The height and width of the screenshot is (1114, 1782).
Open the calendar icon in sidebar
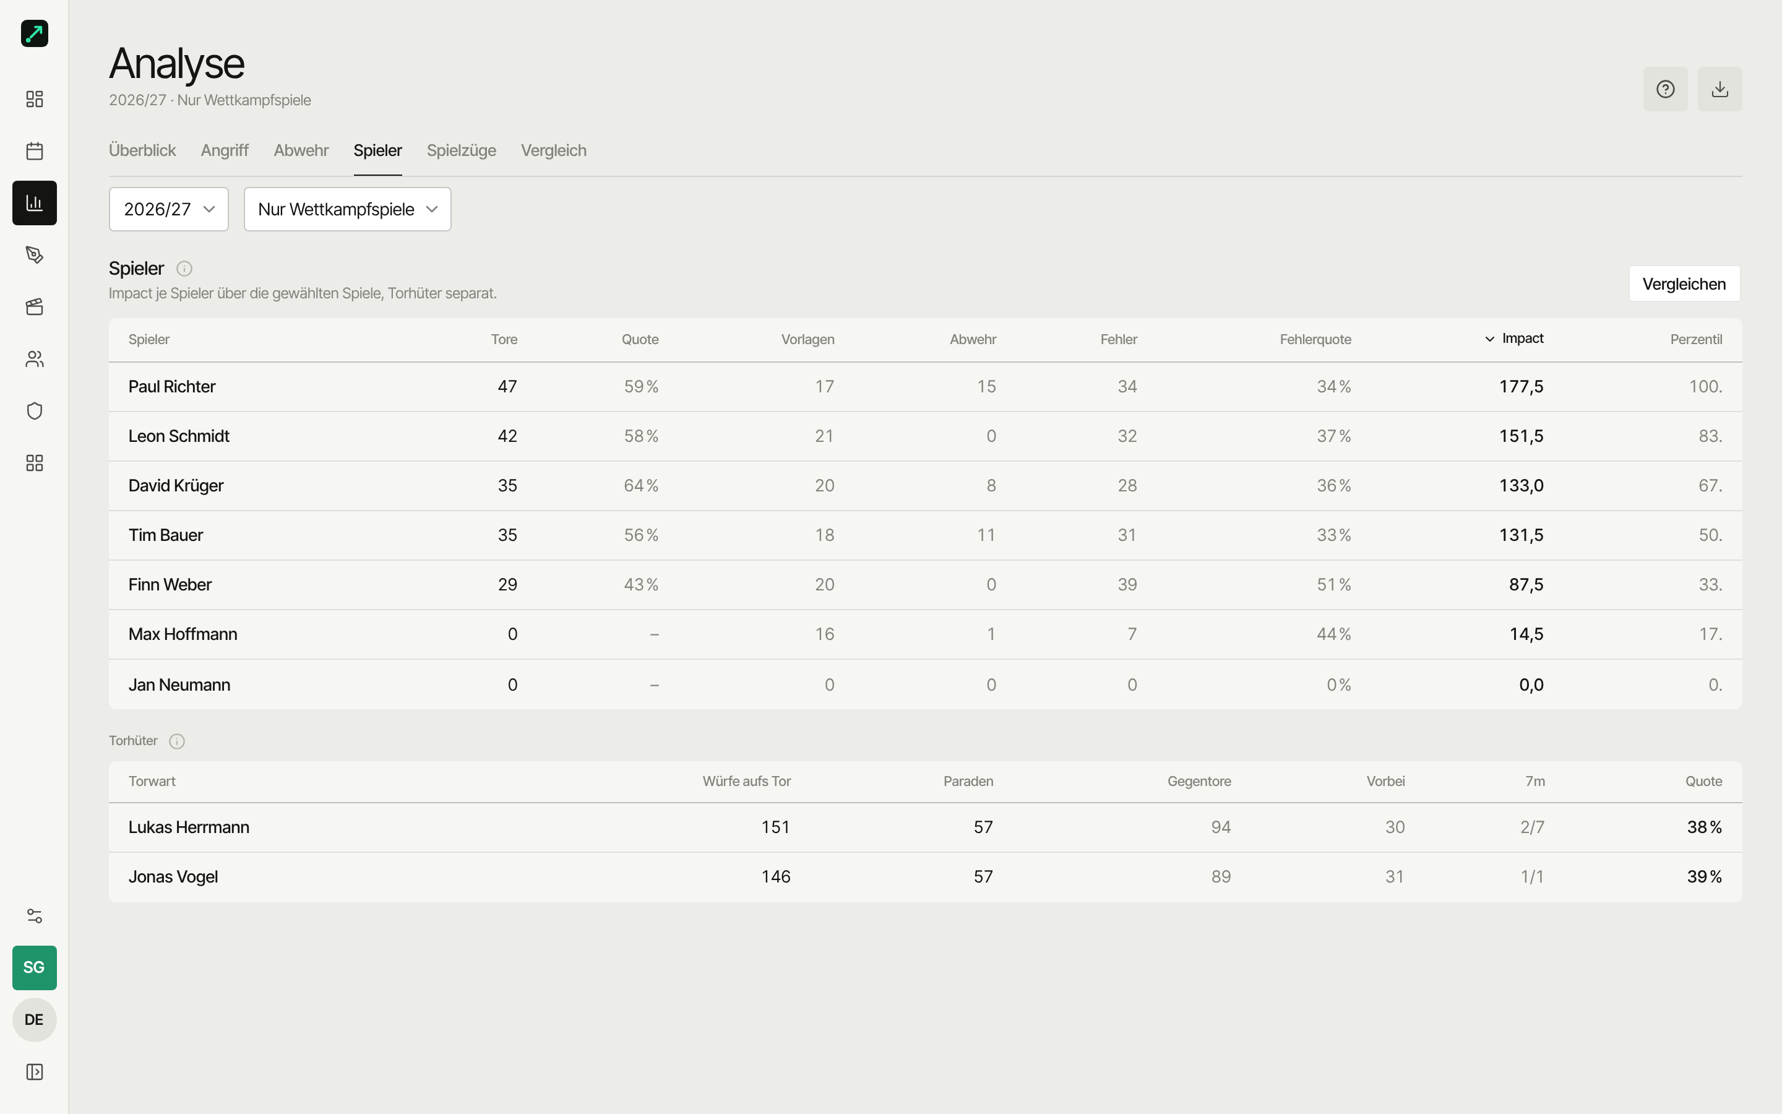[x=35, y=151]
